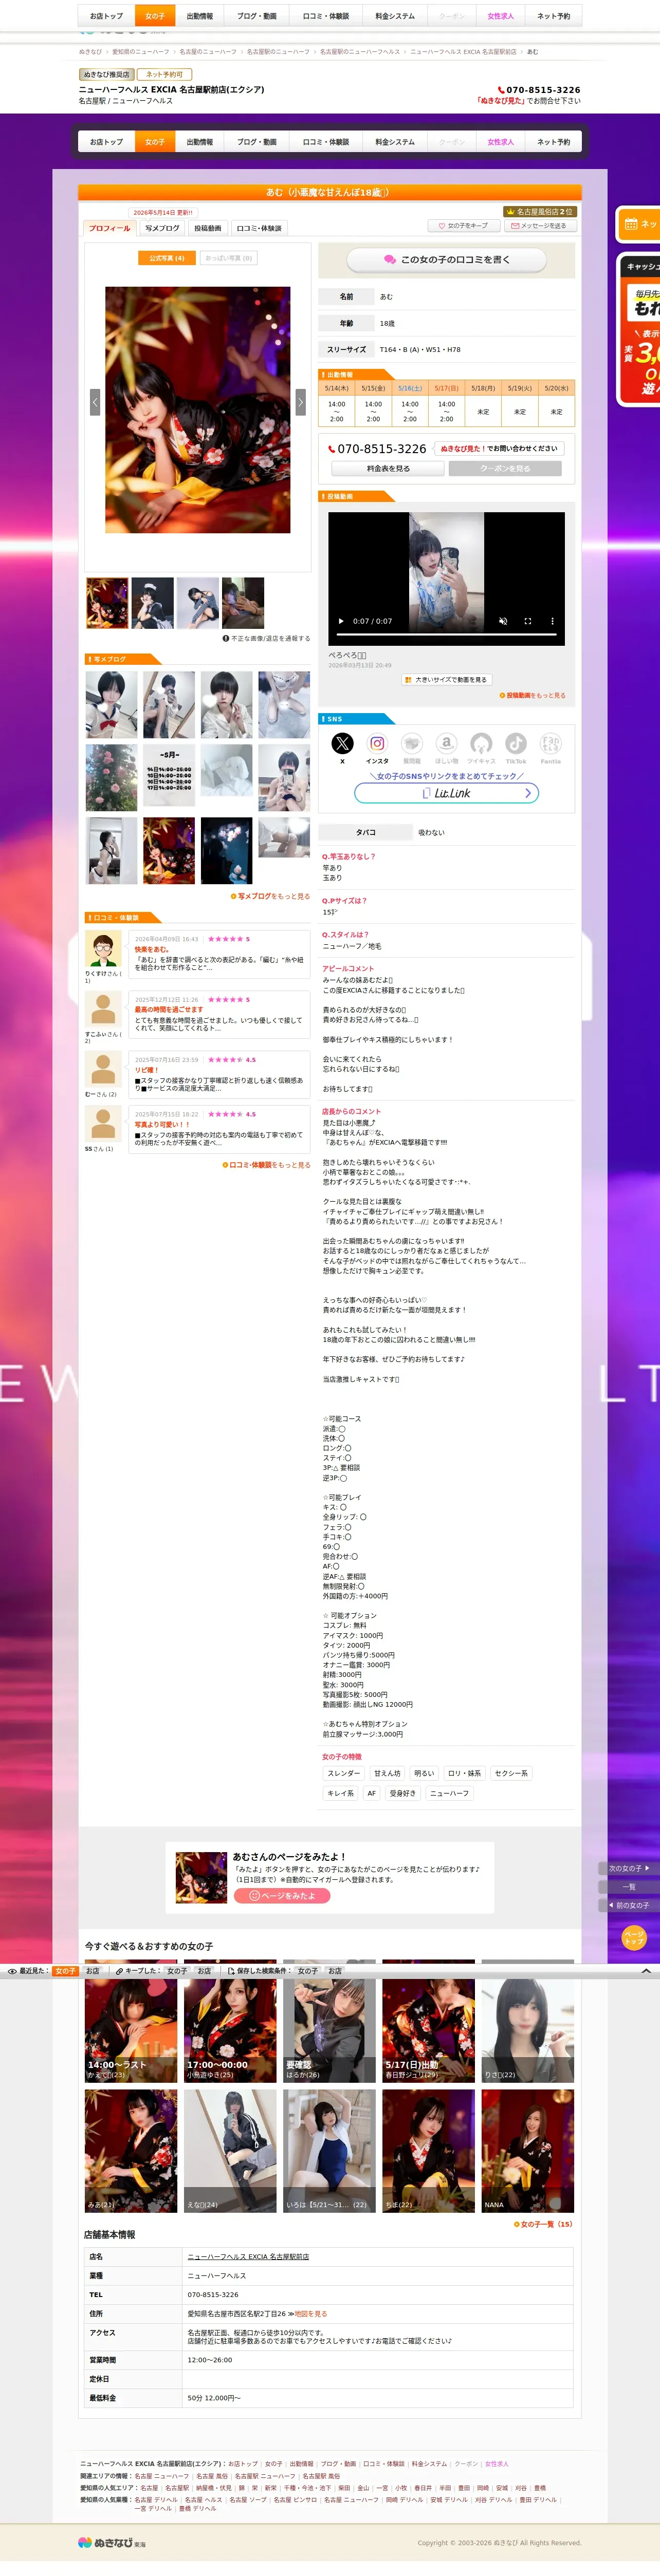Open ネット予約 in the top navigation
660x2576 pixels.
pos(553,16)
